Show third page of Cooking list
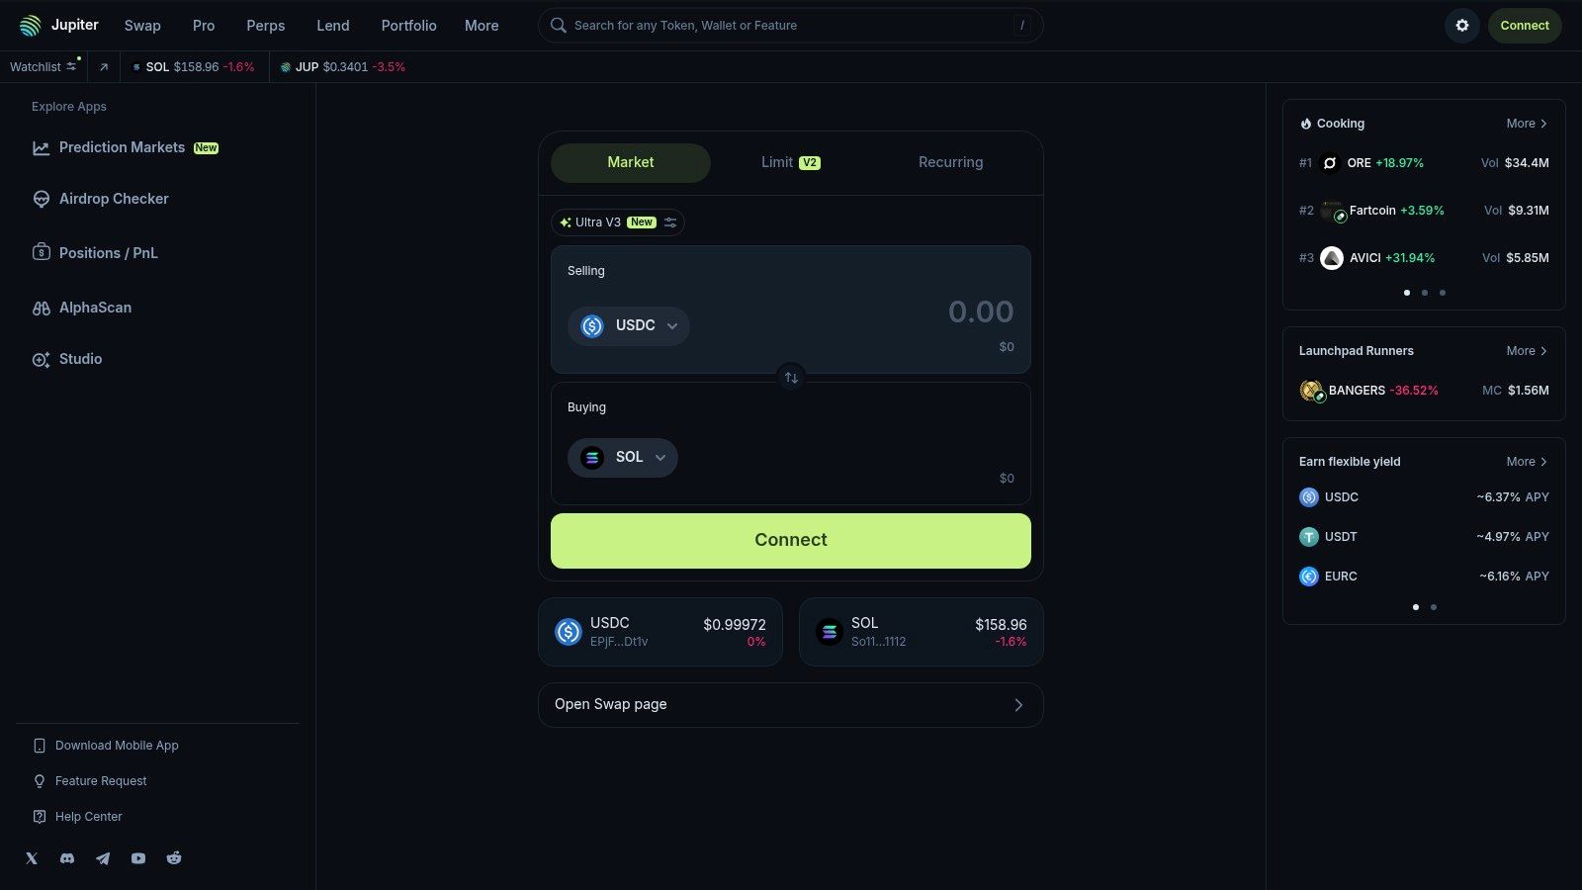1582x890 pixels. [x=1443, y=293]
